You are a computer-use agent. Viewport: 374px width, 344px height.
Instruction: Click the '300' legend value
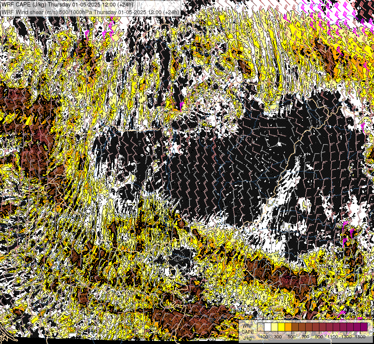click(x=278, y=337)
